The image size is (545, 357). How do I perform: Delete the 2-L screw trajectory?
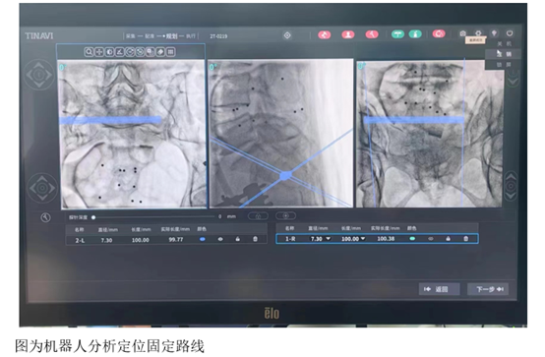255,239
